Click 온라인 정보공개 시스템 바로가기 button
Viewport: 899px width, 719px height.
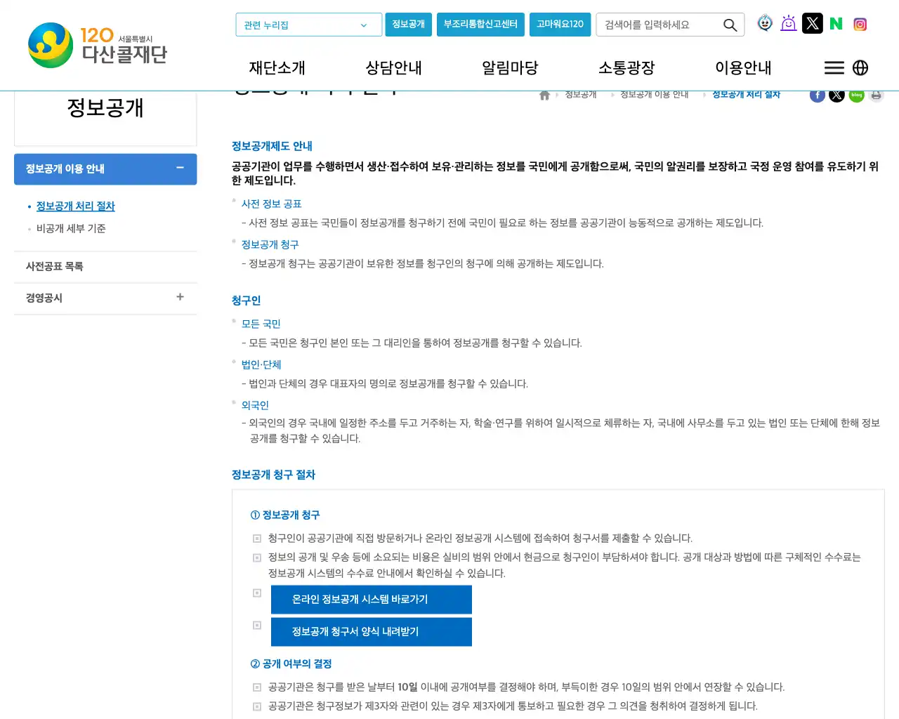click(372, 600)
